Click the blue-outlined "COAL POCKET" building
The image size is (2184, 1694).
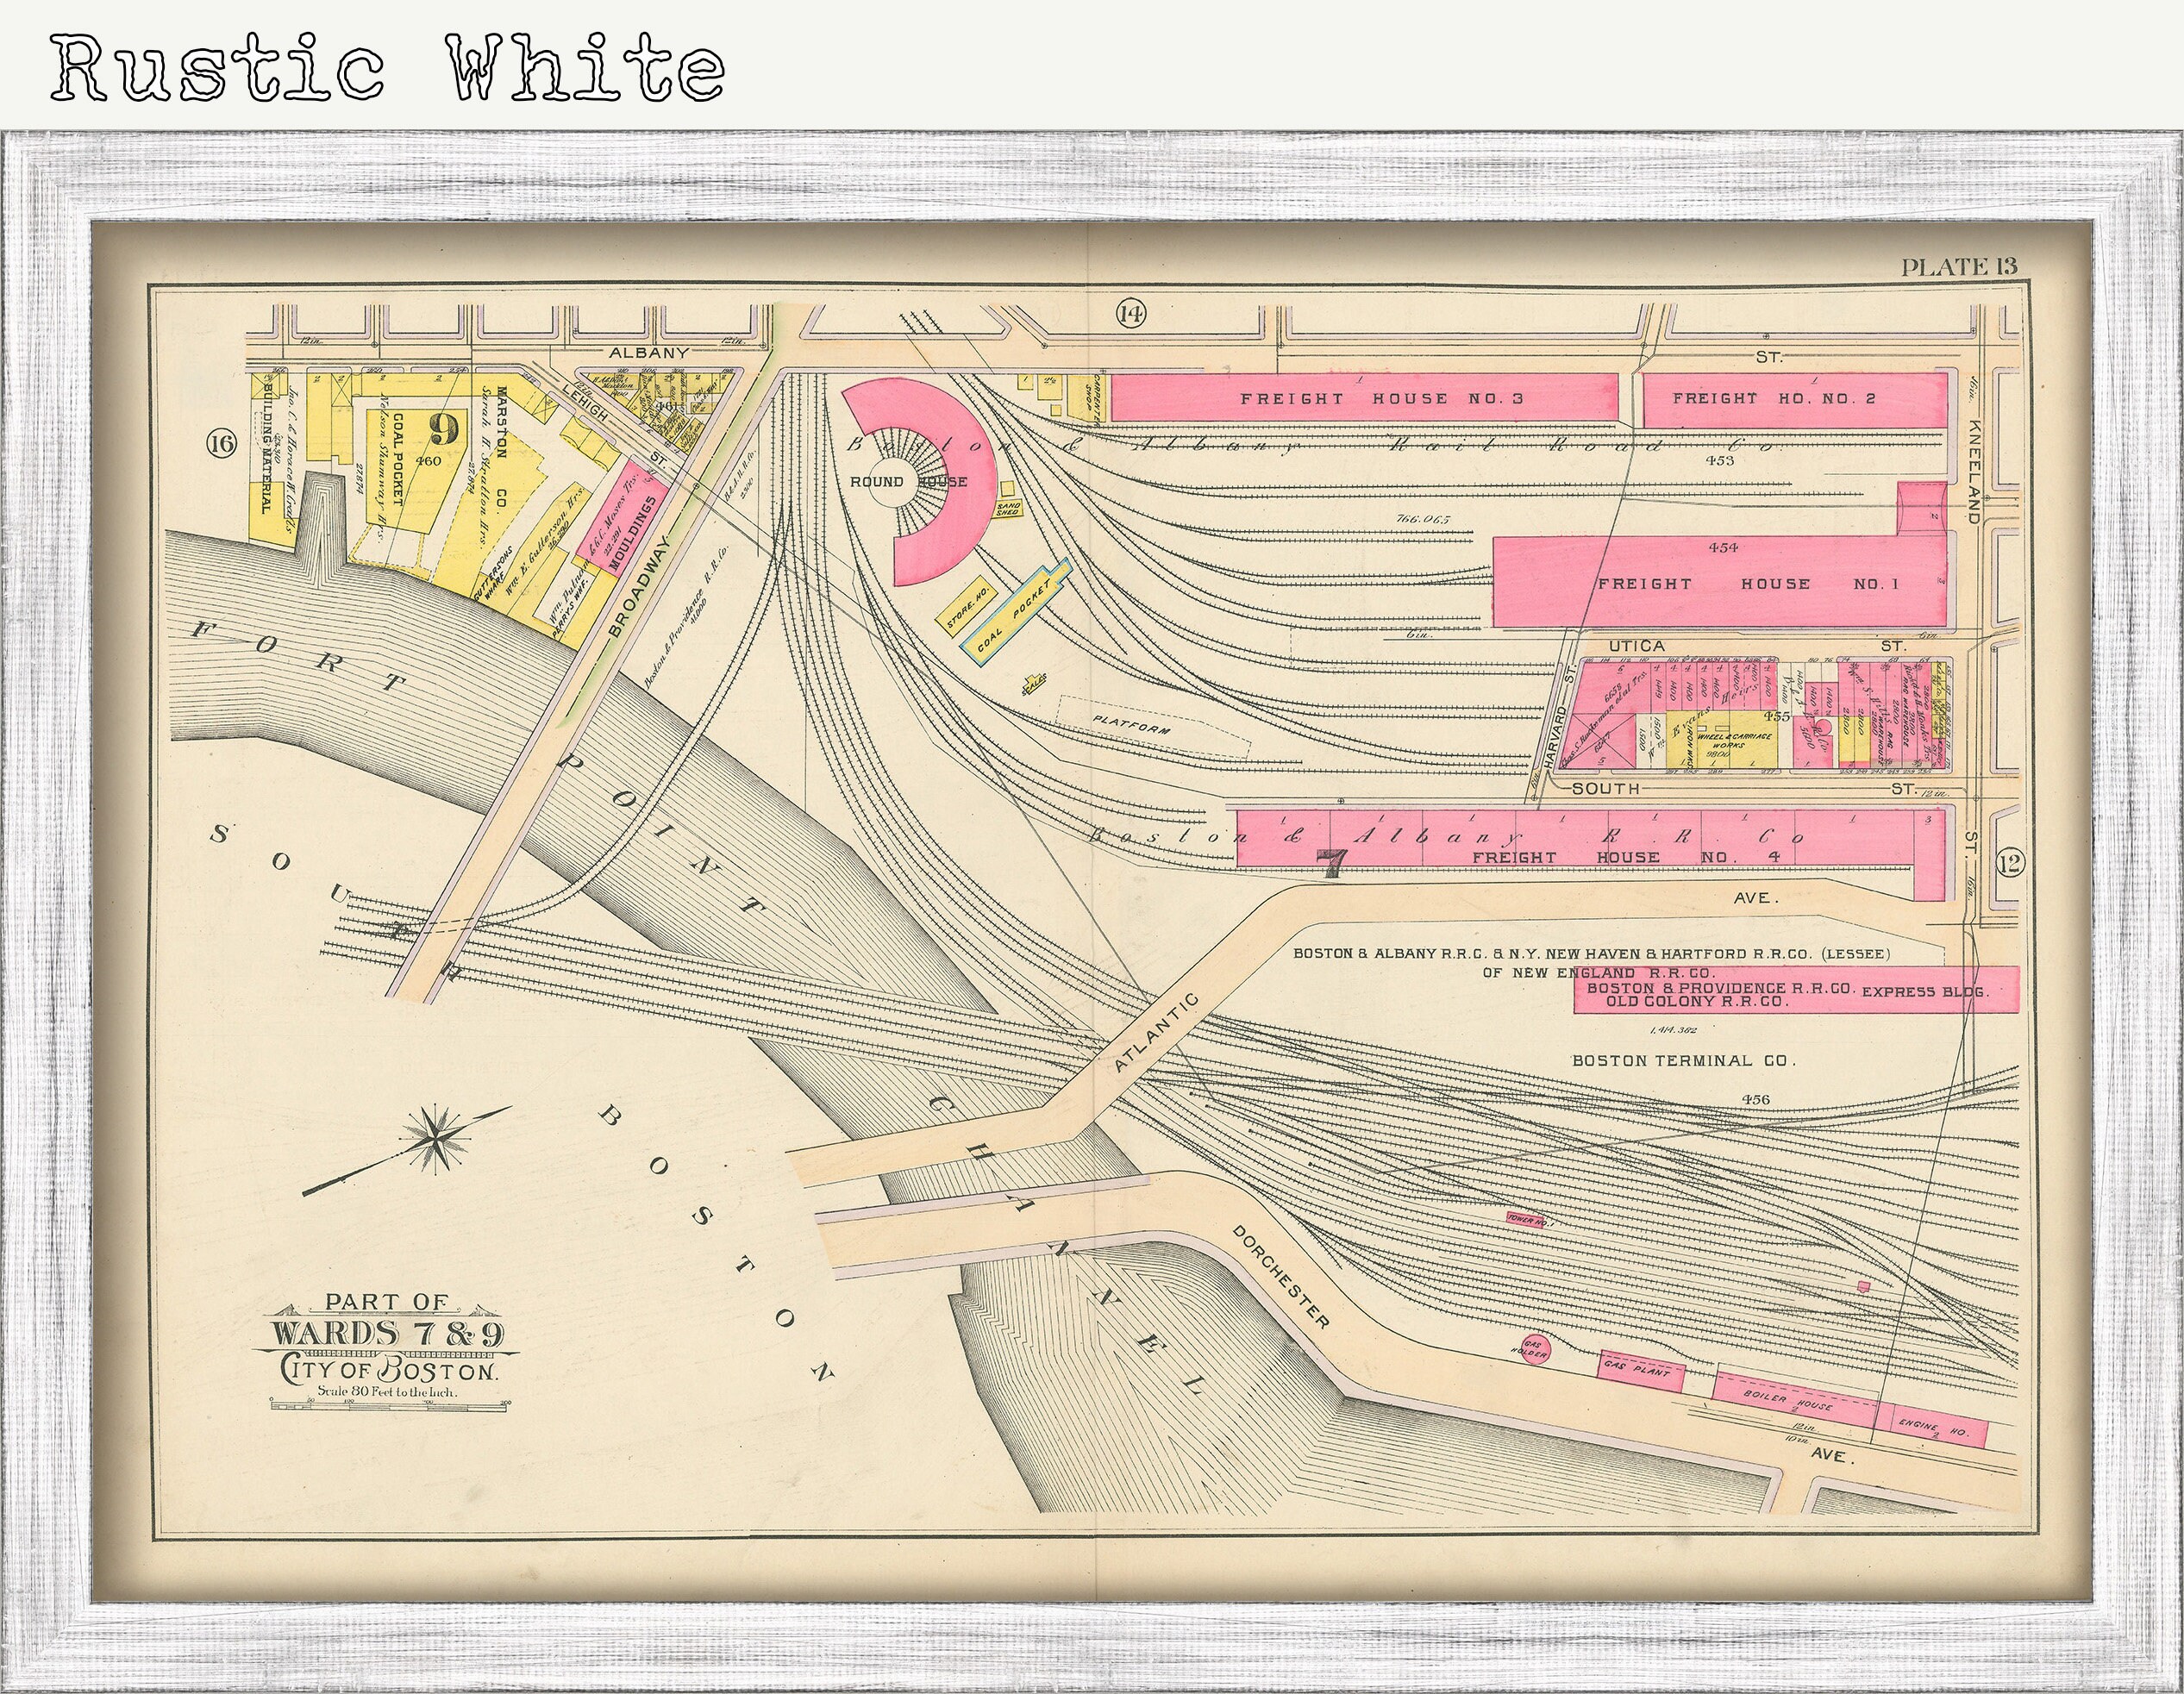(x=1015, y=610)
